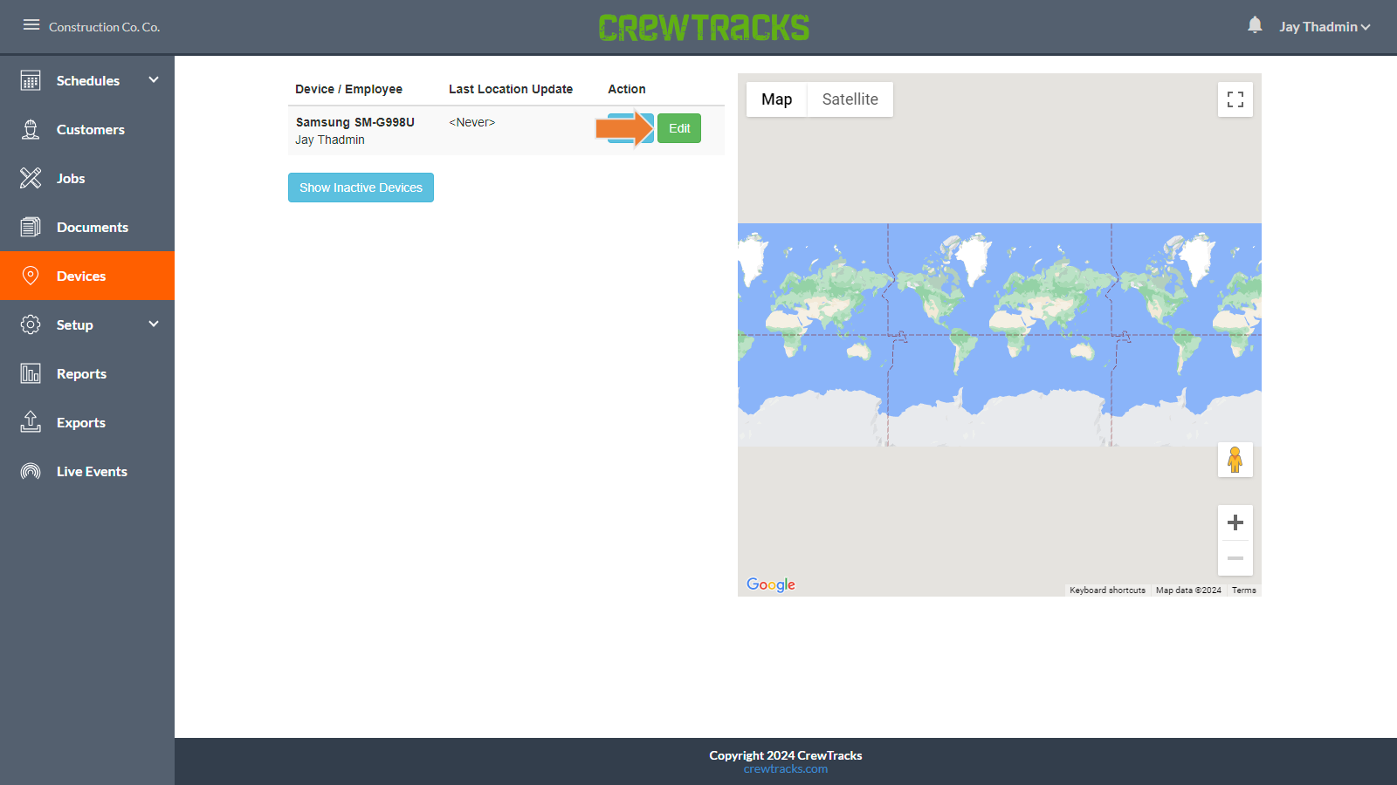Viewport: 1397px width, 785px height.
Task: Open Schedules in the sidebar
Action: [87, 80]
